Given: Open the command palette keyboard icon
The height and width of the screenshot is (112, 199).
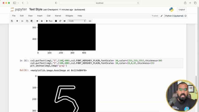Looking at the screenshot, I should (90, 21).
